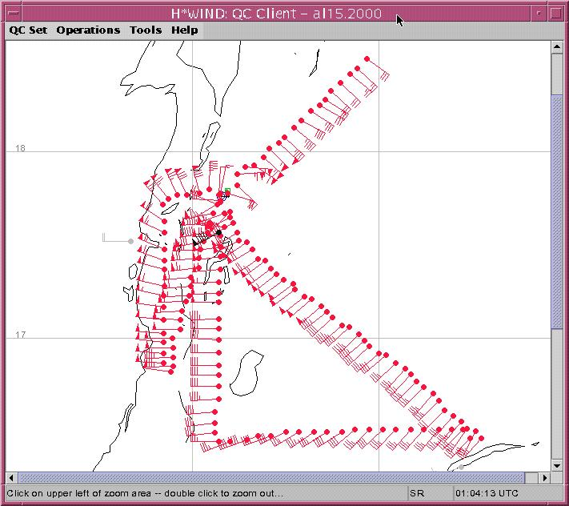Expand the Help menu
The height and width of the screenshot is (506, 569).
[x=184, y=30]
